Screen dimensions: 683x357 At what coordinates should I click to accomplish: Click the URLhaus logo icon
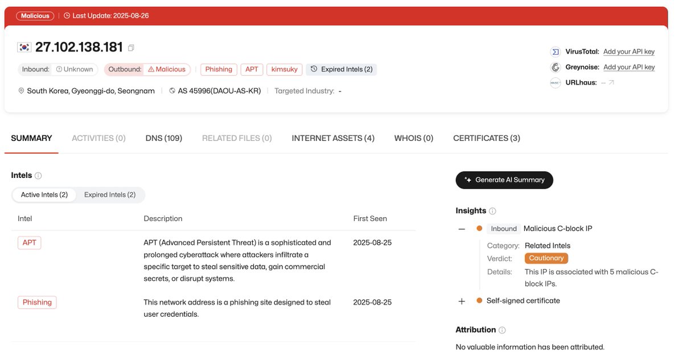[x=556, y=82]
